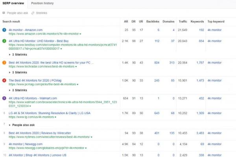Open '4K Ultra HD Monitor: UHD Monitor - Best Buy' title
The height and width of the screenshot is (157, 236).
(x=39, y=41)
